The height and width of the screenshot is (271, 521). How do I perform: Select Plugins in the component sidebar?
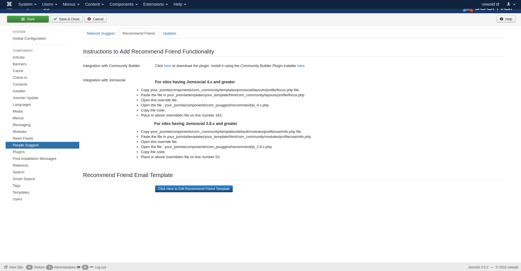click(19, 152)
